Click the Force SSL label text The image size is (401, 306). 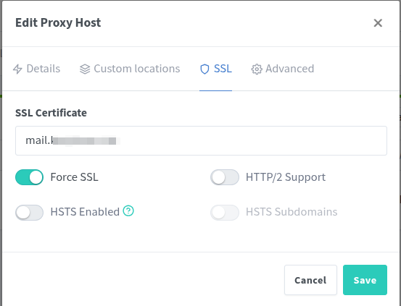pos(74,177)
